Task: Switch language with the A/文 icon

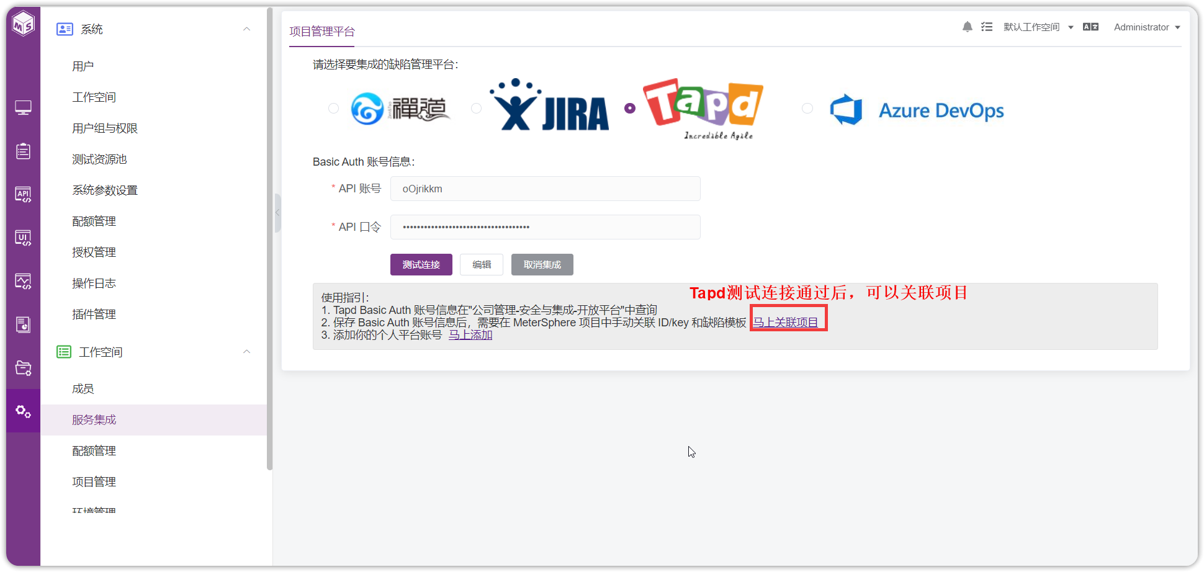Action: tap(1090, 27)
